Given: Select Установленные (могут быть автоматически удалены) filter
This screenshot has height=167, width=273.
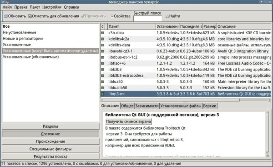Looking at the screenshot, I should [51, 51].
